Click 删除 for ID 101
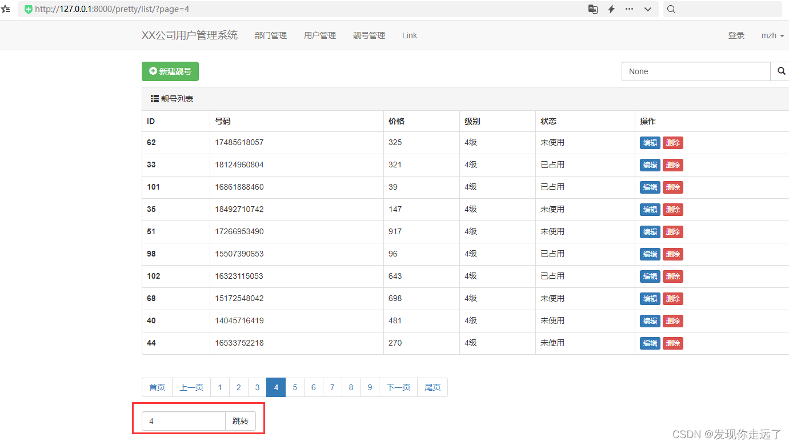789x445 pixels. [673, 187]
